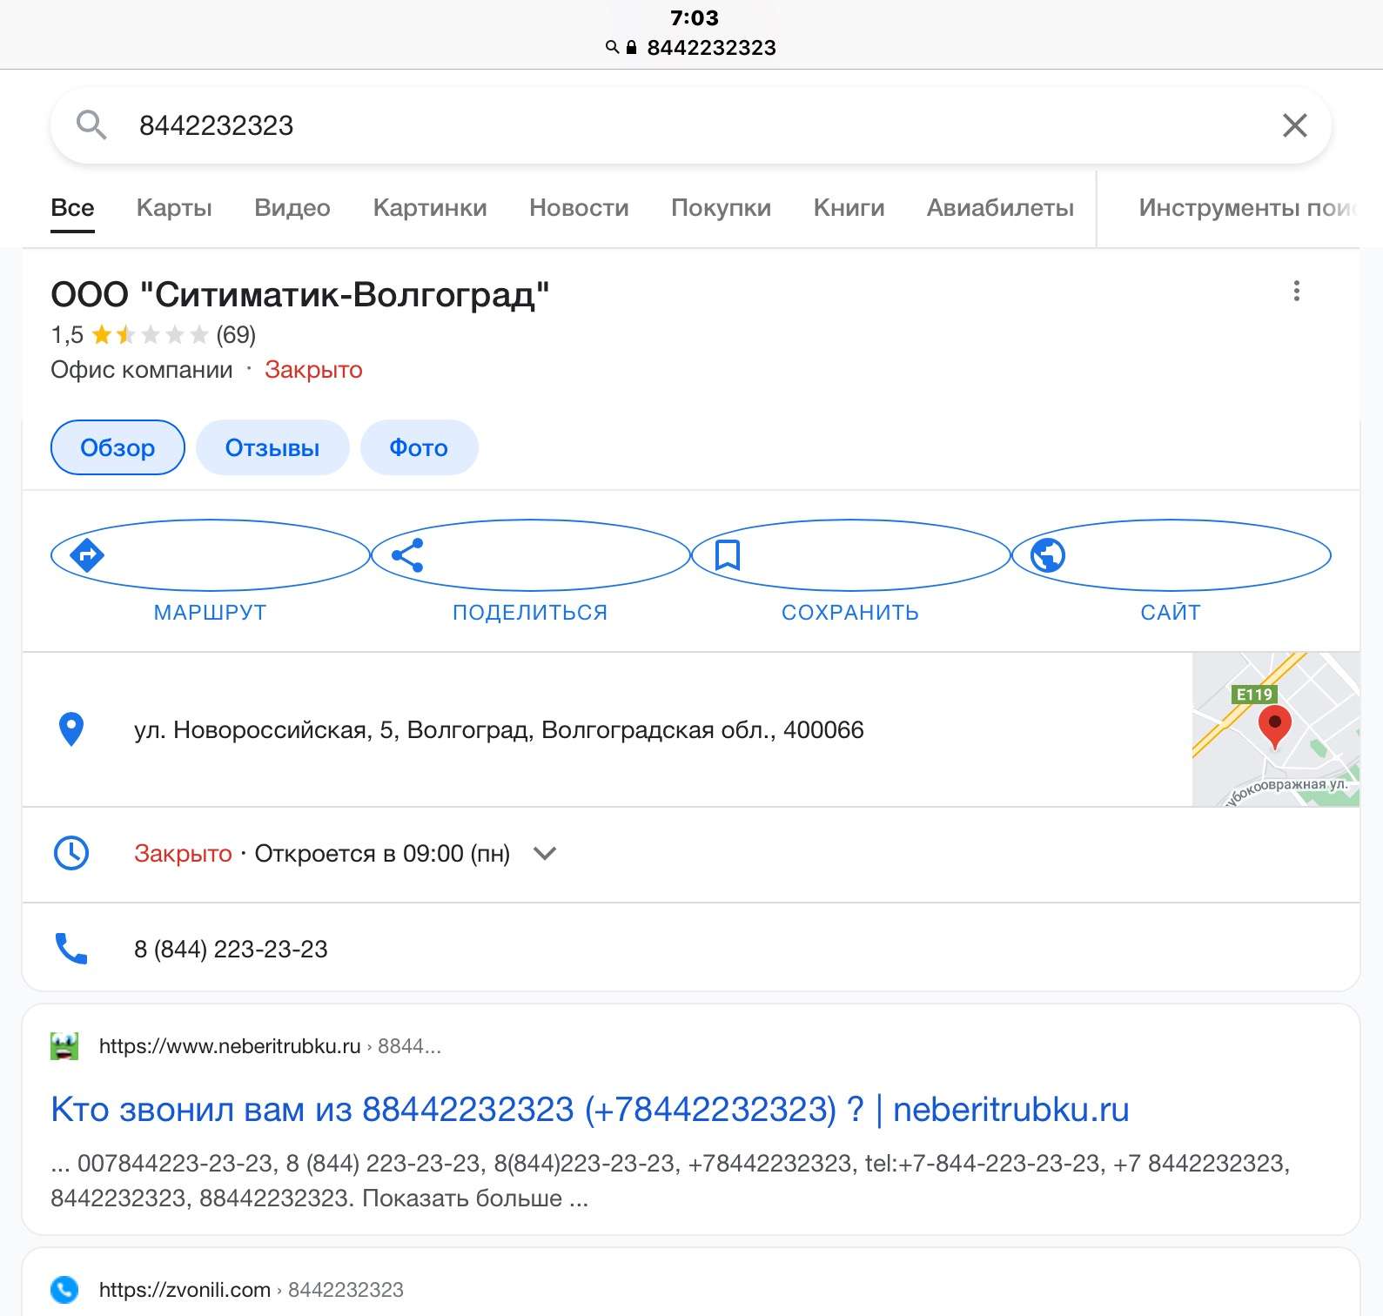Viewport: 1383px width, 1316px height.
Task: Click the ООО "Ситиматик-Волгоград" title
Action: click(300, 295)
